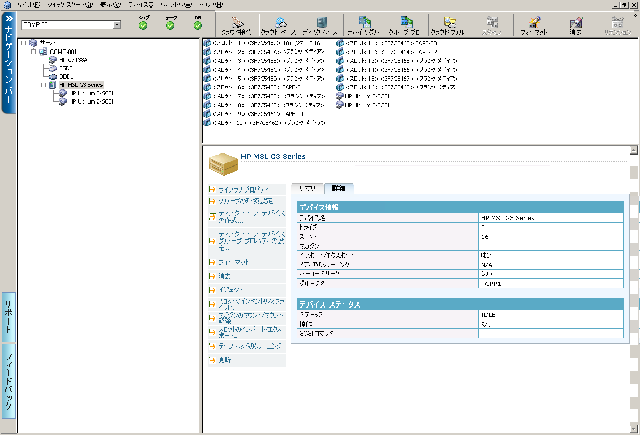
Task: Open the ファイル menu
Action: click(x=27, y=5)
